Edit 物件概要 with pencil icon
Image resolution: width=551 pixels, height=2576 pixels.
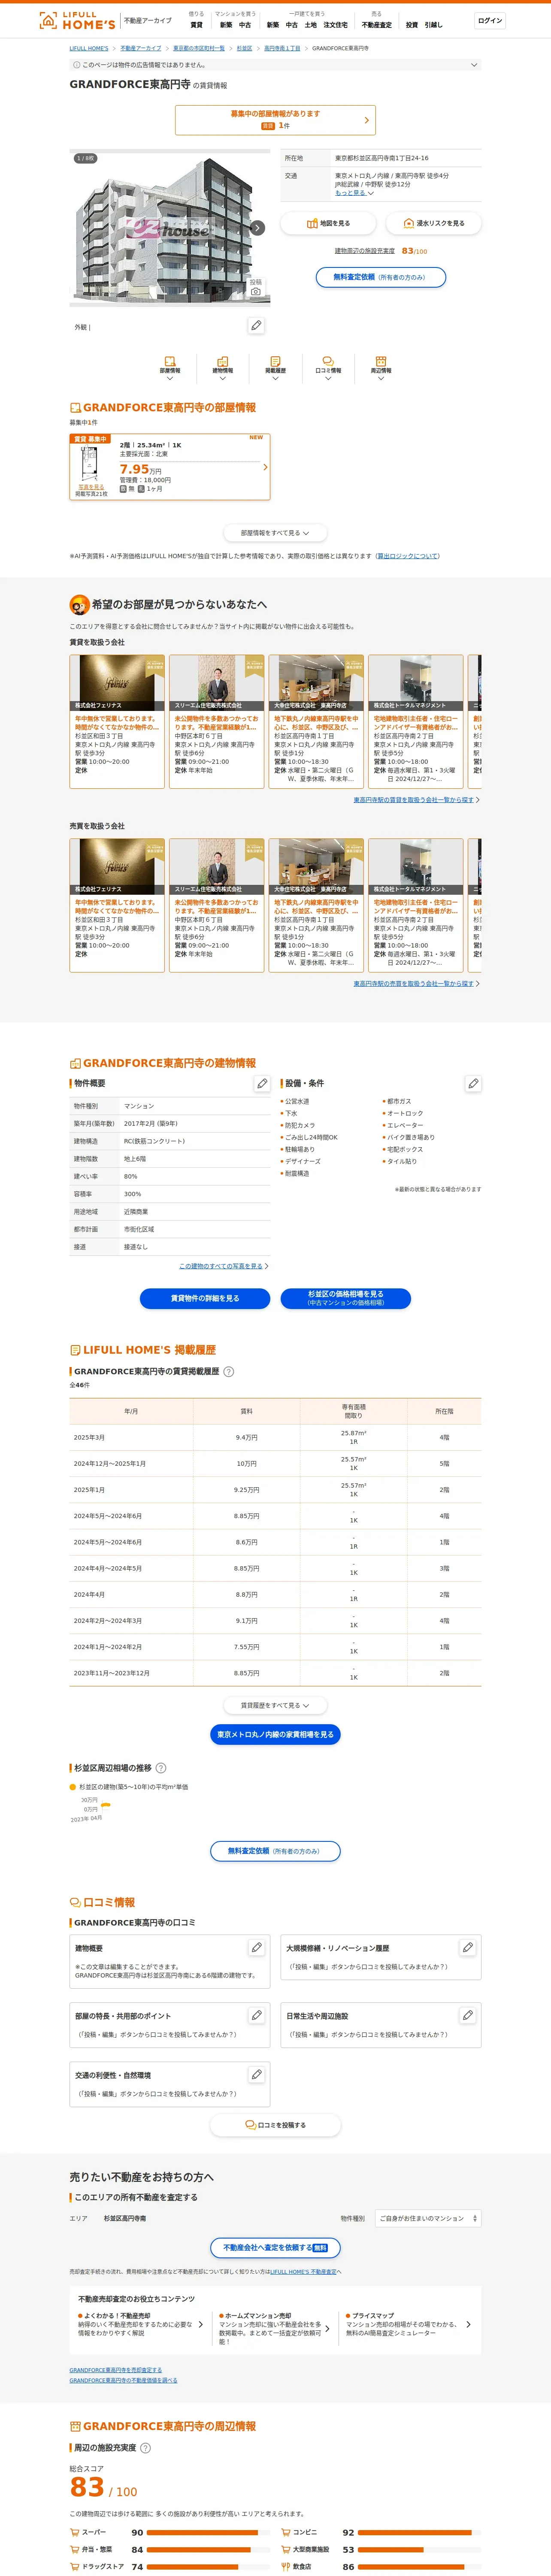[x=262, y=1083]
